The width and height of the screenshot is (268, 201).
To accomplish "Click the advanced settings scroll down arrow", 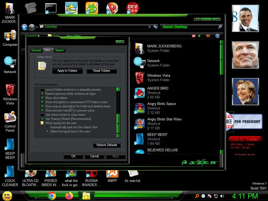I will 118,136.
